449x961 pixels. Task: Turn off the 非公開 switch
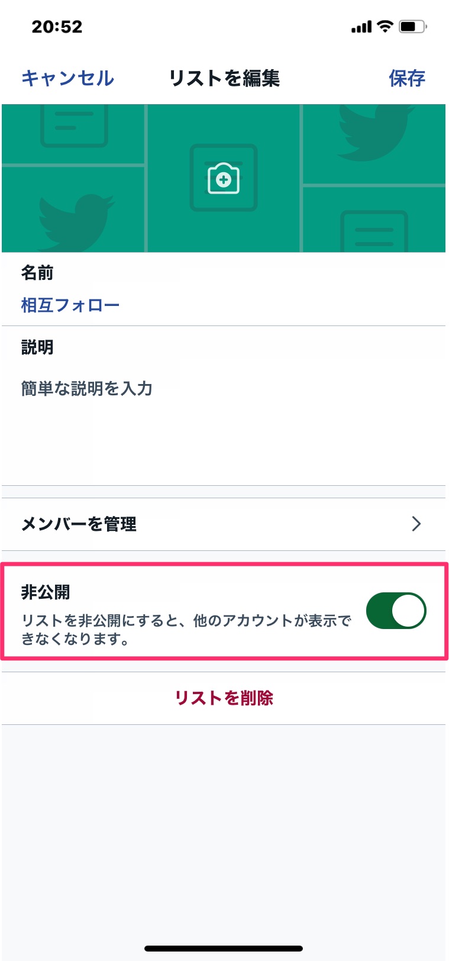point(396,611)
